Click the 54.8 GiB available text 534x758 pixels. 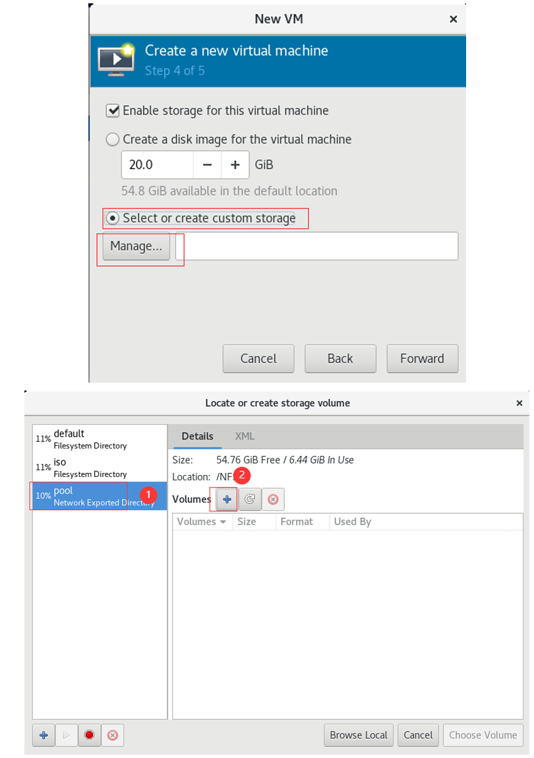229,191
